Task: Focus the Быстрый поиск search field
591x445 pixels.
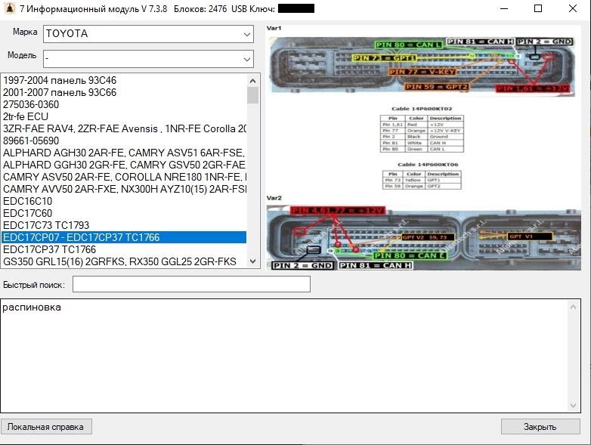Action: pyautogui.click(x=191, y=284)
